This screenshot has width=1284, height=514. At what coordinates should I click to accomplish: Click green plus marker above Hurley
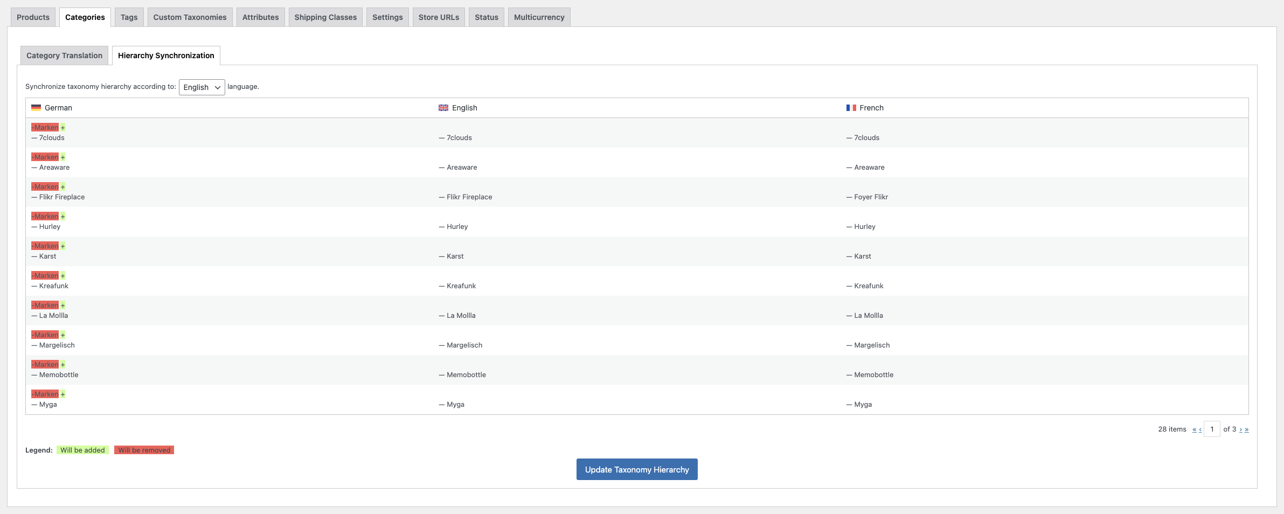point(63,217)
